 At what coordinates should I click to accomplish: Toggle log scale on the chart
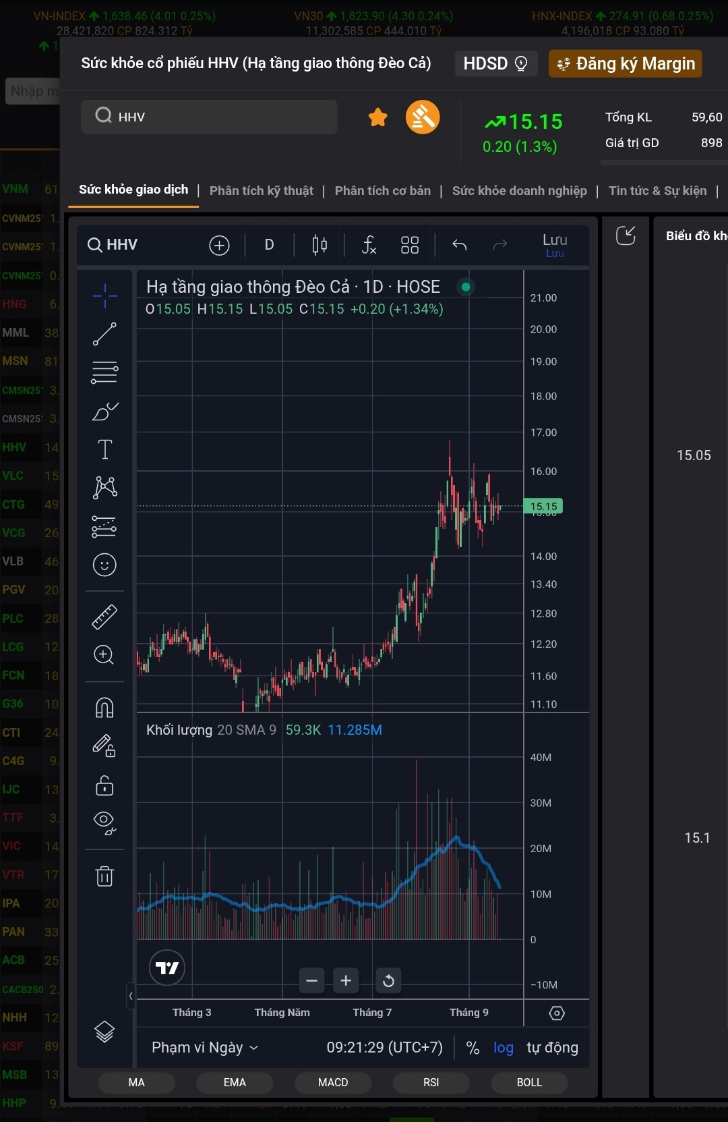coord(503,1048)
